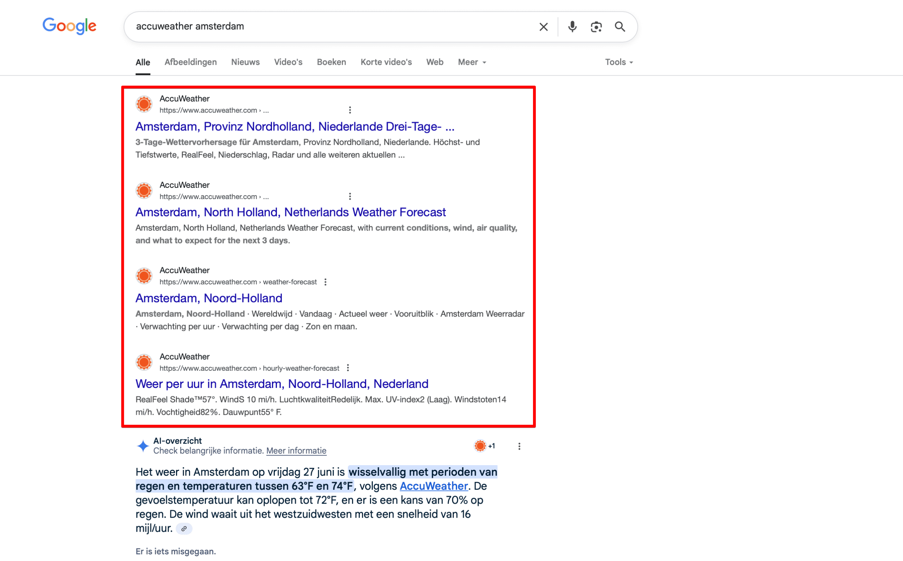Click AccuWeather favicon of North Holland Weather Forecast result
The height and width of the screenshot is (561, 903).
point(144,190)
